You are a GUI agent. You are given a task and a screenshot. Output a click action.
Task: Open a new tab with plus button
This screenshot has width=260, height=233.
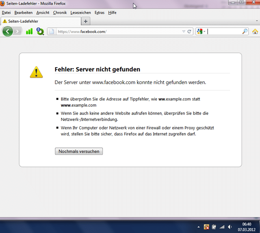pos(86,21)
